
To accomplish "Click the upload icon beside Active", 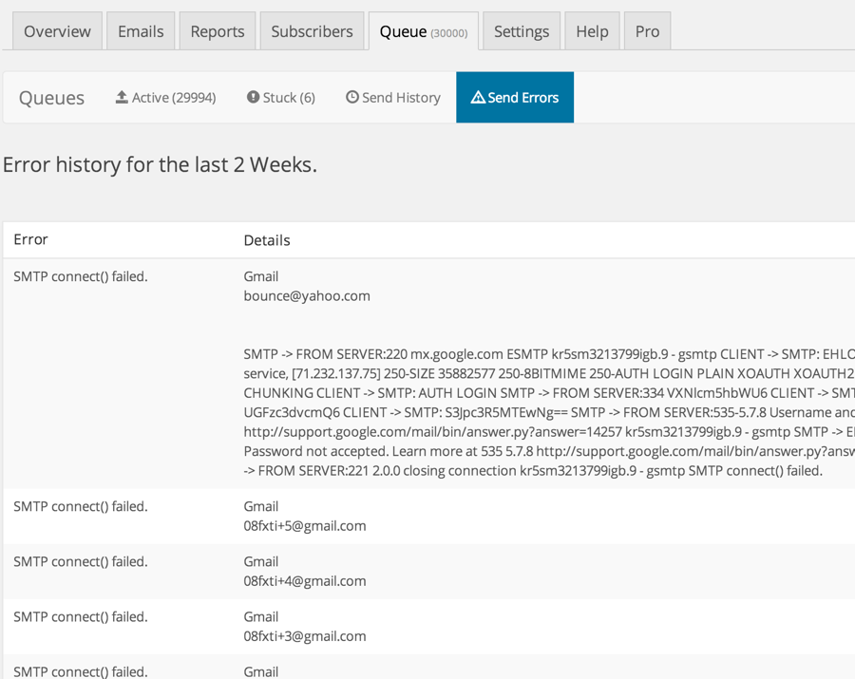I will click(x=122, y=97).
